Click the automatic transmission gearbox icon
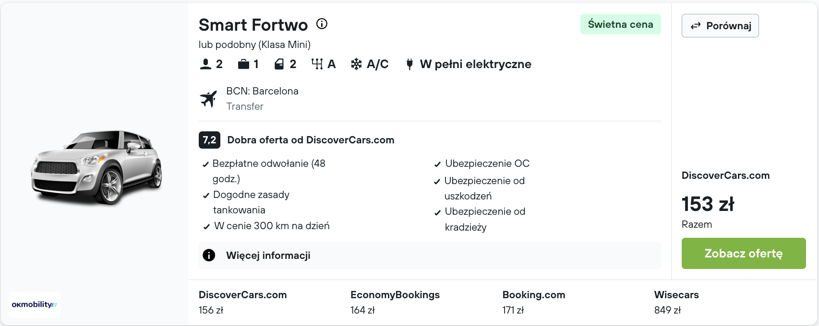The image size is (819, 326). click(317, 64)
